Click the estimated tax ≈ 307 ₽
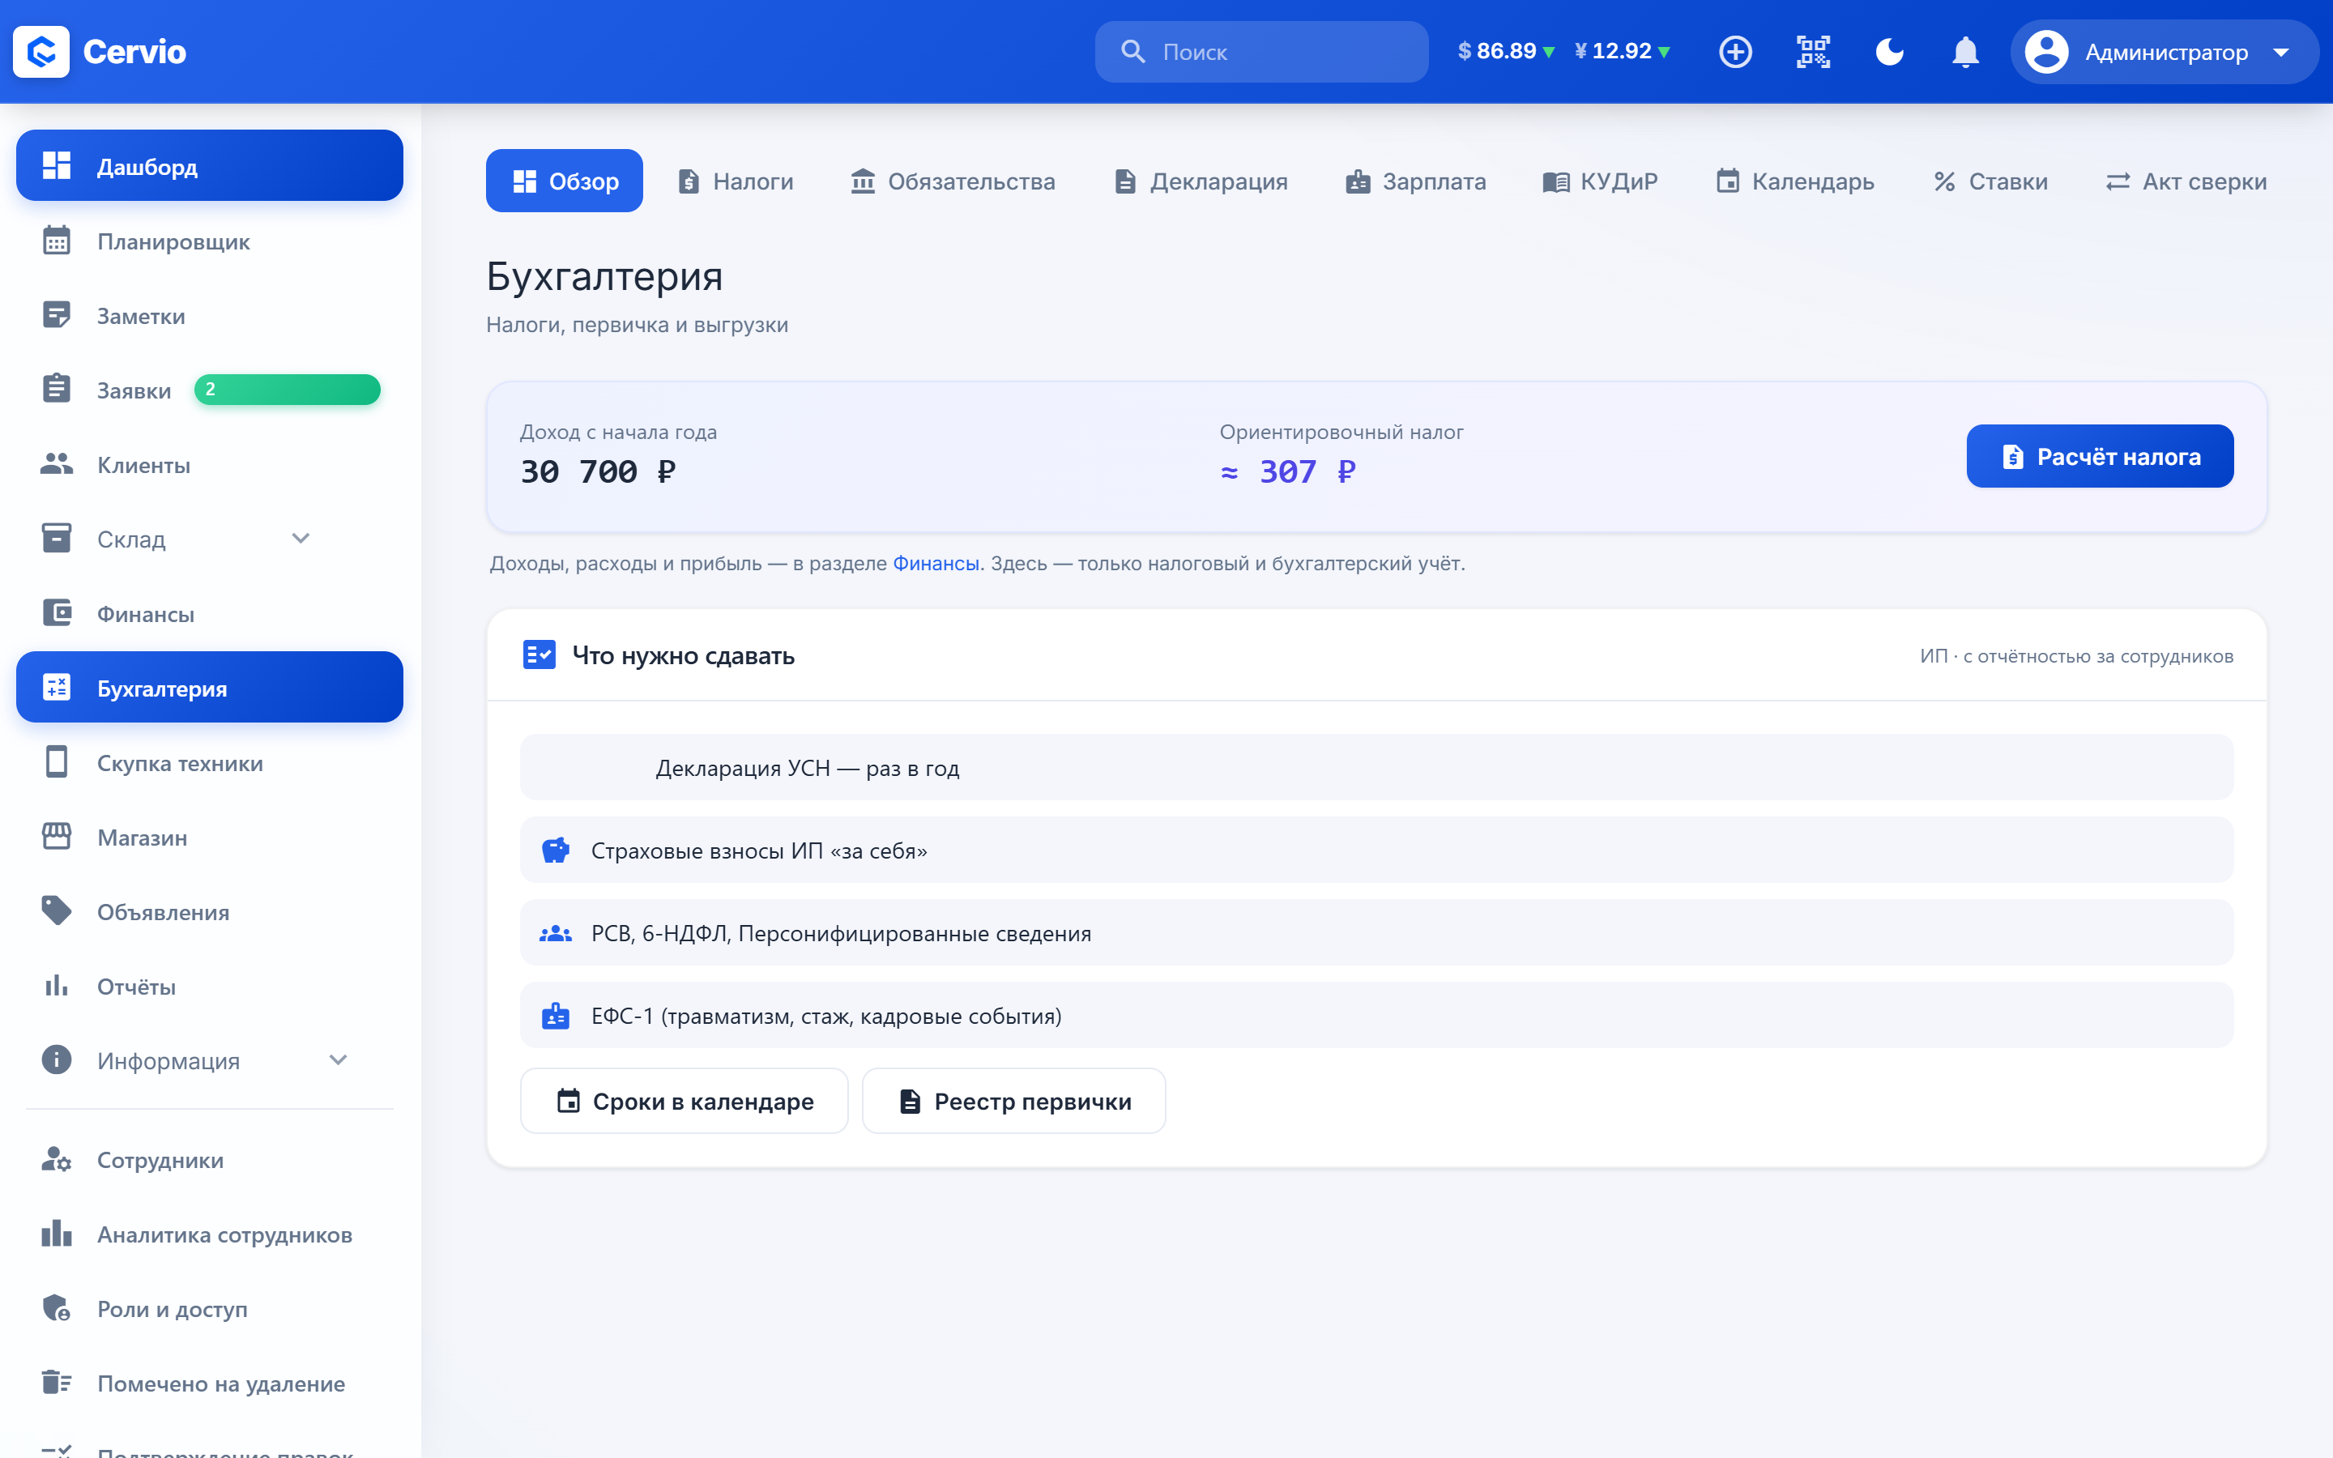Image resolution: width=2333 pixels, height=1458 pixels. [1288, 471]
